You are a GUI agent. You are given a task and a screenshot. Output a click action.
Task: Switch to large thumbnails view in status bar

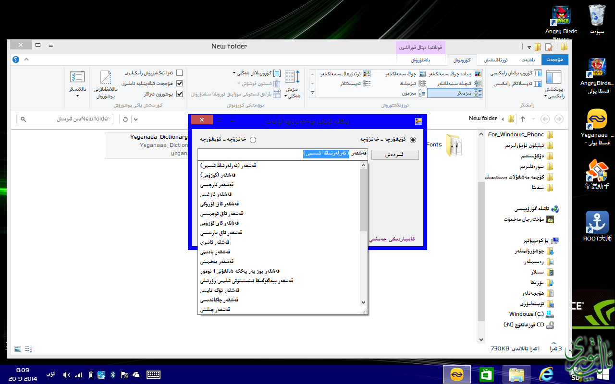click(x=18, y=348)
